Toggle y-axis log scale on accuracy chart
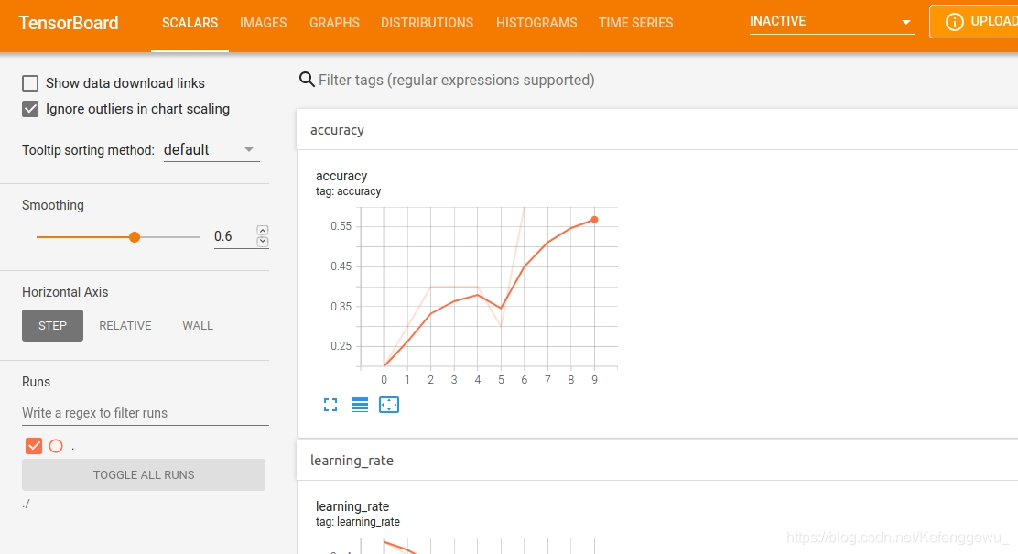 click(x=360, y=406)
